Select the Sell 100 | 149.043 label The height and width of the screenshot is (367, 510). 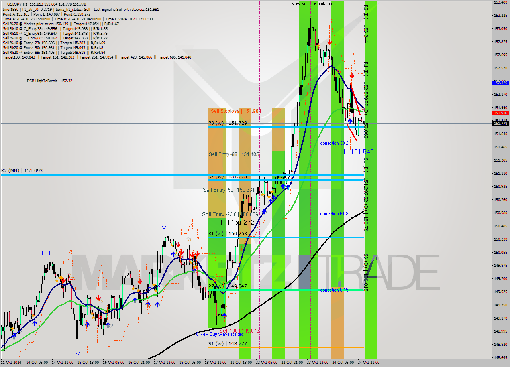coord(239,331)
